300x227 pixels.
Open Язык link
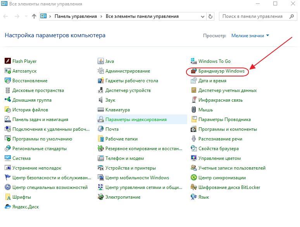click(x=203, y=197)
